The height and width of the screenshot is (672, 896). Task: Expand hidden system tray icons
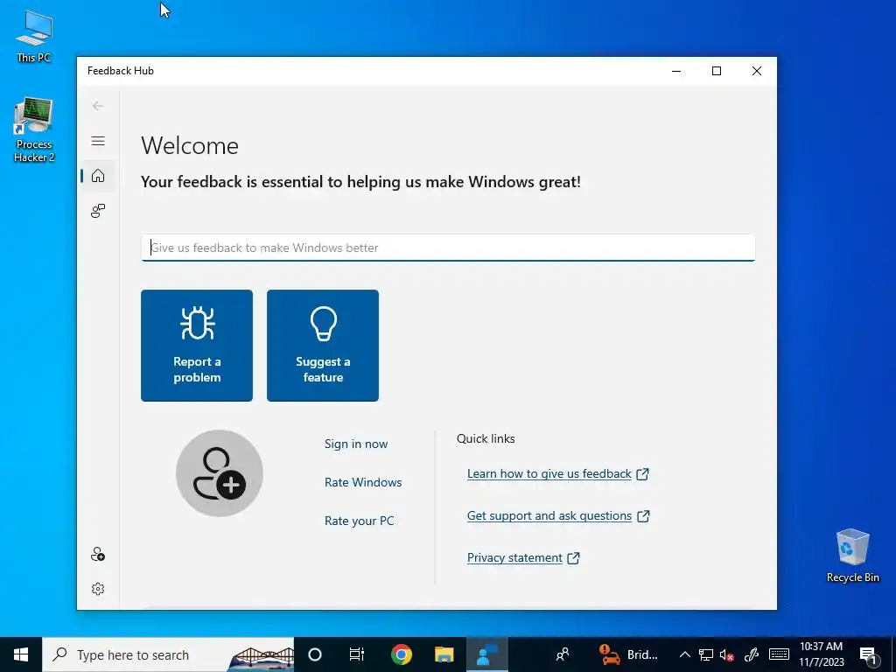[684, 654]
